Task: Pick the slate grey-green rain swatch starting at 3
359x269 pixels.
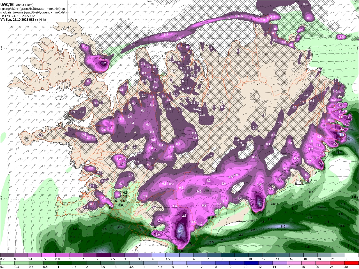Action: click(x=121, y=263)
